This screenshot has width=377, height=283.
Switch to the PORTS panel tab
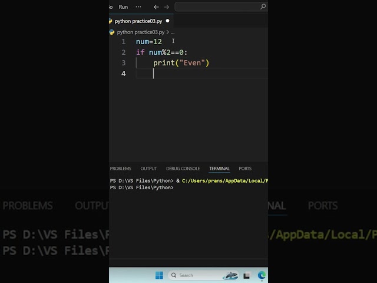click(x=245, y=169)
